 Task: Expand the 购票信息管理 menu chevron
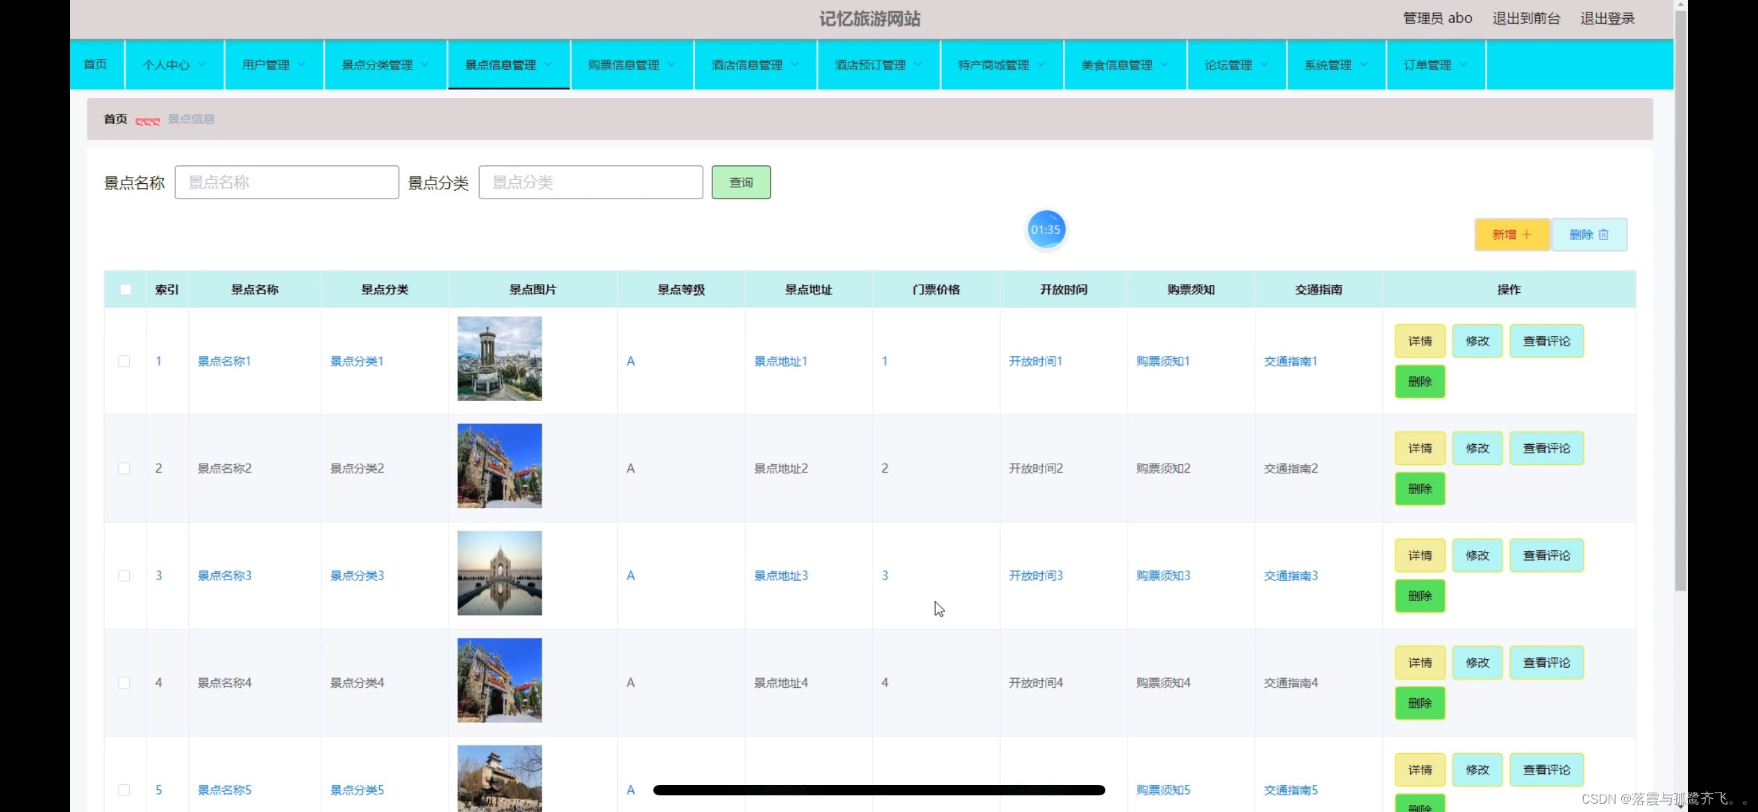671,65
